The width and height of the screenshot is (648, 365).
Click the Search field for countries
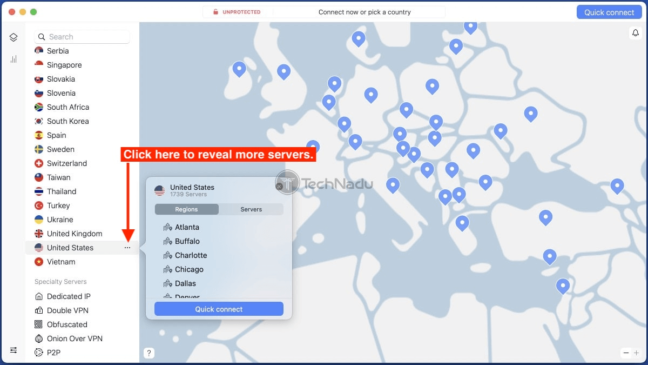pyautogui.click(x=81, y=36)
